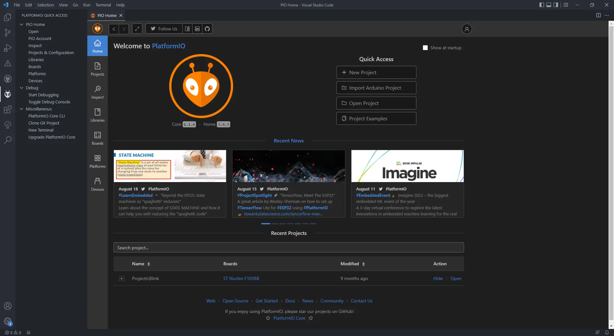This screenshot has height=336, width=614.
Task: Open the Selection menu
Action: 45,5
